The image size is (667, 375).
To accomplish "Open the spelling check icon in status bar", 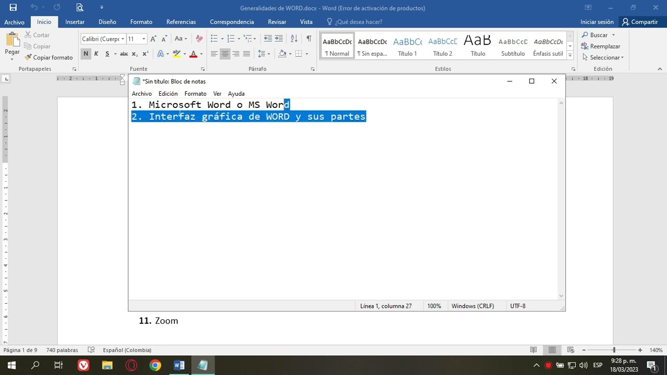I will (x=92, y=350).
